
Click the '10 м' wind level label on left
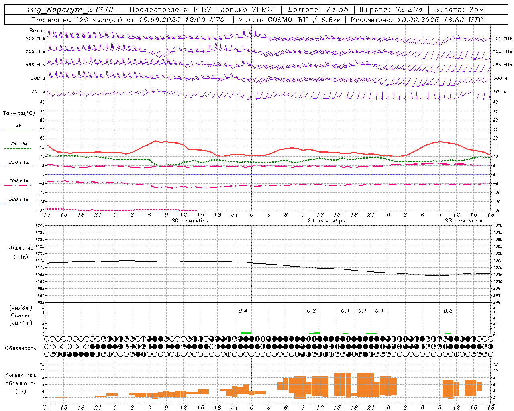(38, 92)
